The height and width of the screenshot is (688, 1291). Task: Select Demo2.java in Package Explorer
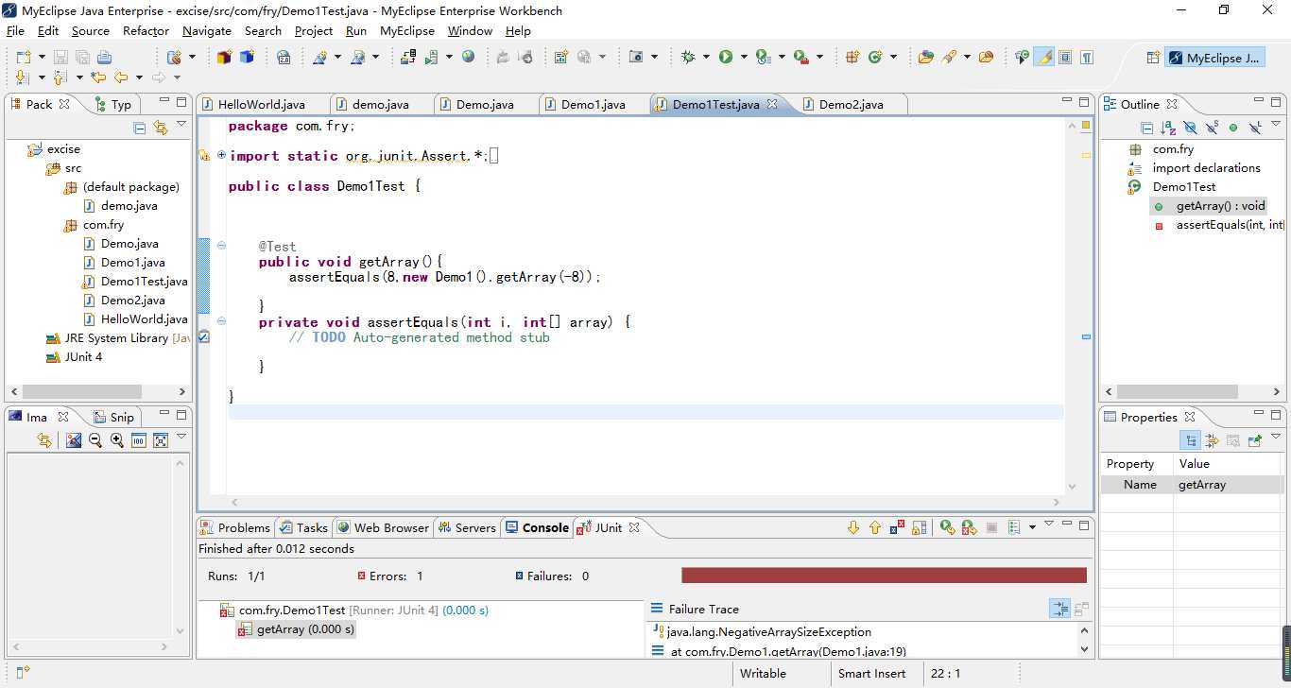tap(132, 301)
